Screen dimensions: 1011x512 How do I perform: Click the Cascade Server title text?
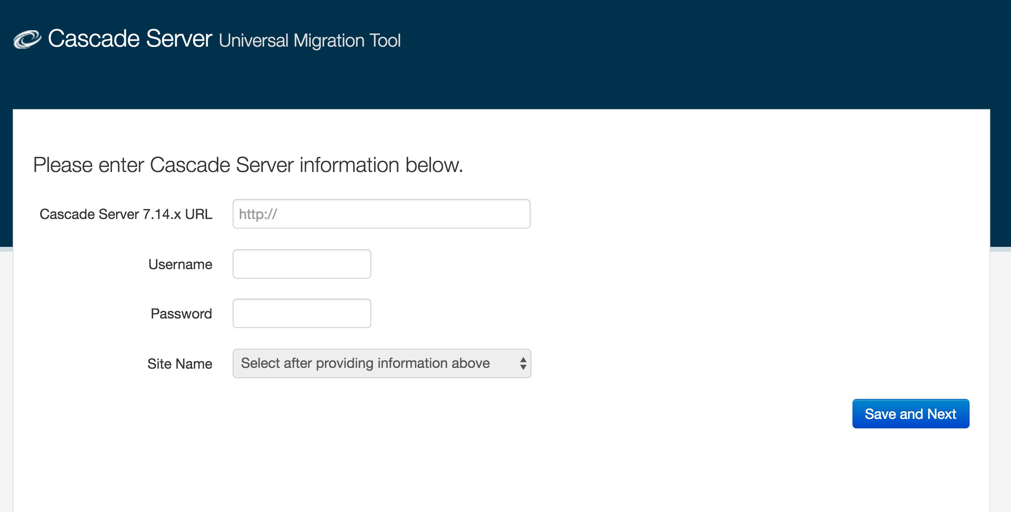(x=130, y=39)
